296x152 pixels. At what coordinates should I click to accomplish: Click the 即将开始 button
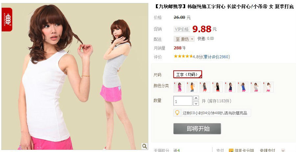(197, 129)
